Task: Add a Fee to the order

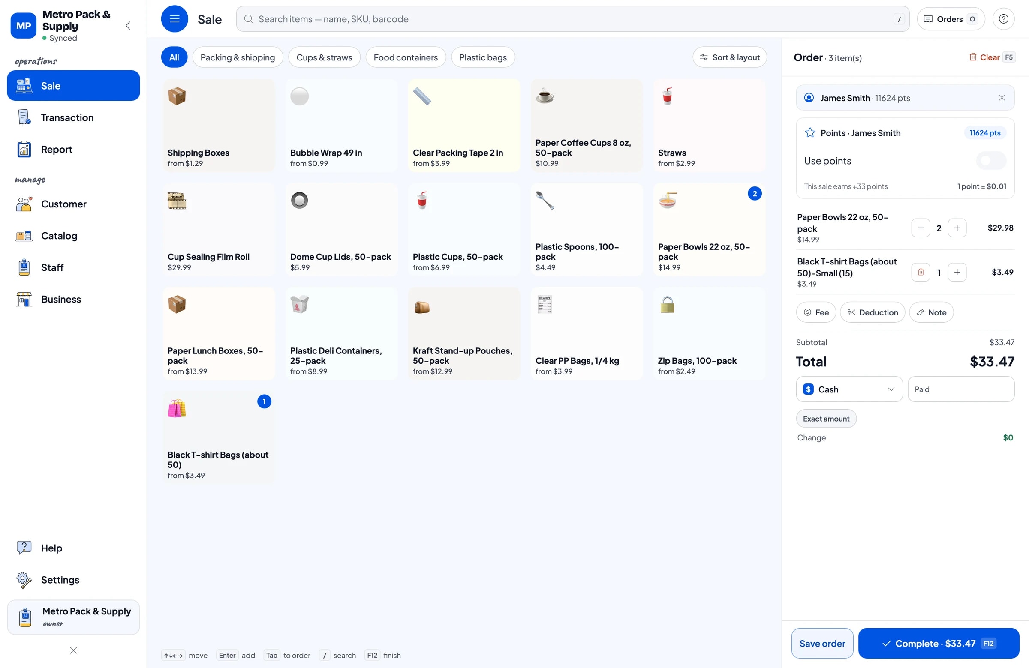Action: click(x=816, y=312)
